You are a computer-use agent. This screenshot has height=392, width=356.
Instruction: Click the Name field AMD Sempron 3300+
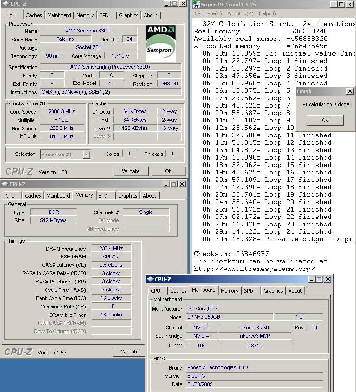click(x=88, y=31)
